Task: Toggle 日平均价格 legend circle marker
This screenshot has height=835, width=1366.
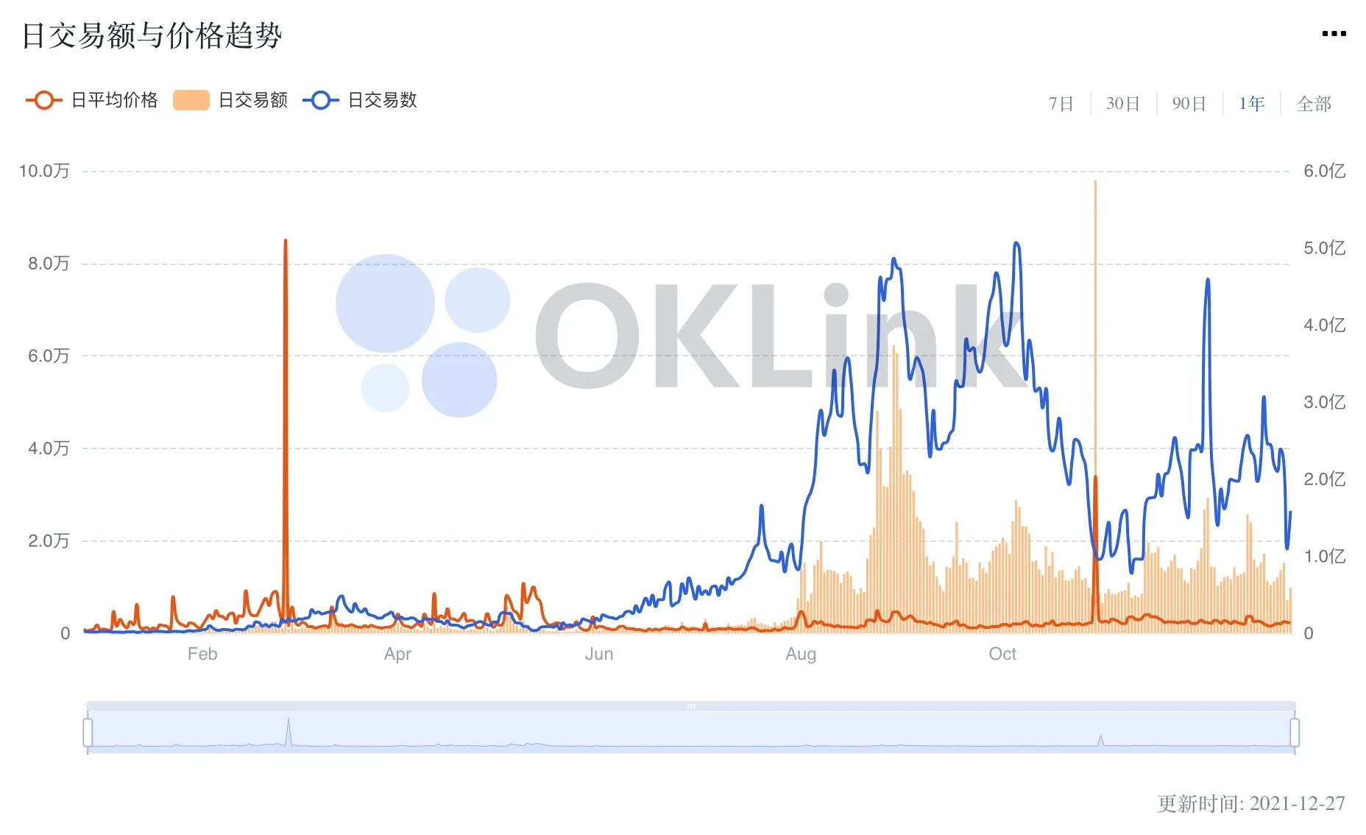Action: pyautogui.click(x=43, y=100)
